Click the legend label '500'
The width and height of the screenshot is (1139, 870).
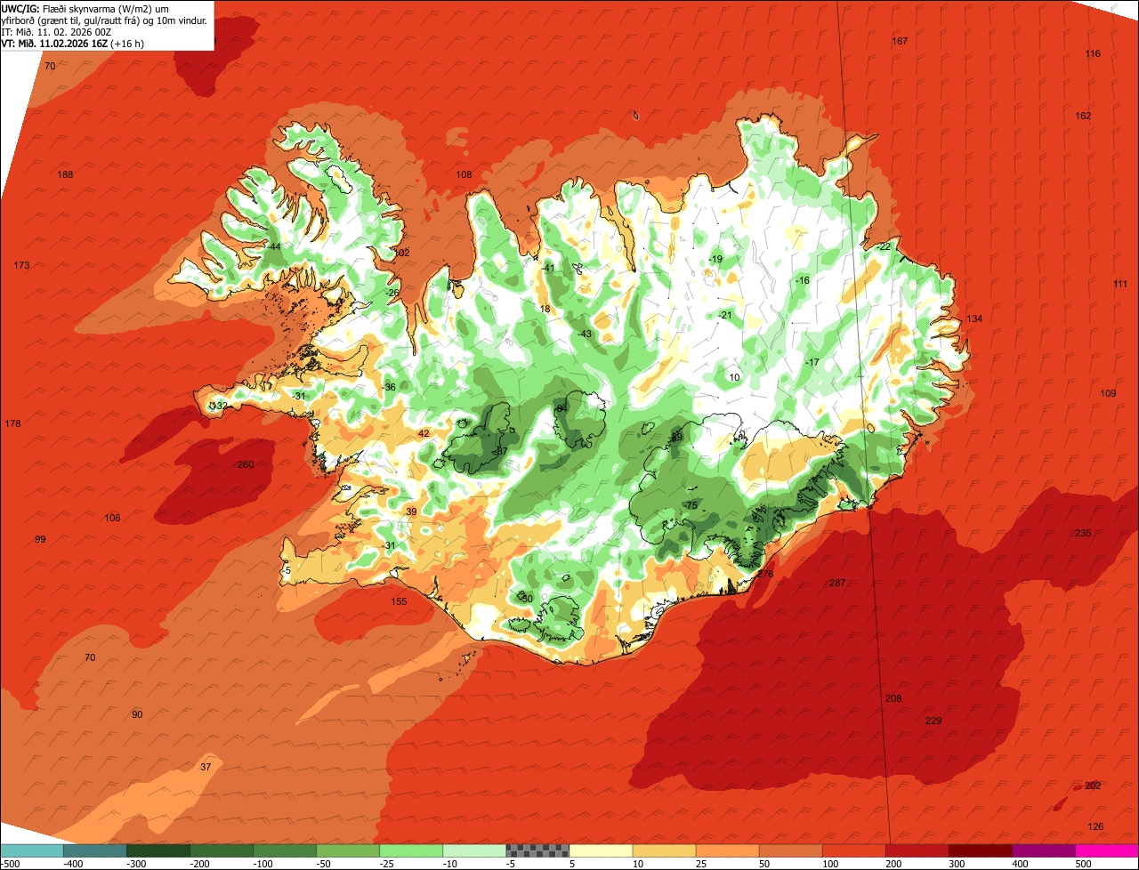tap(1083, 864)
